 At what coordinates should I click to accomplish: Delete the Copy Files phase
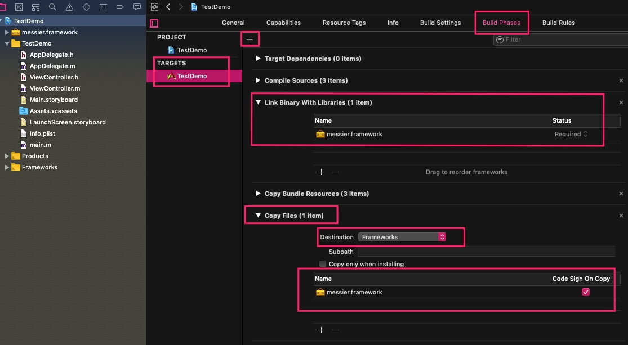click(x=621, y=216)
